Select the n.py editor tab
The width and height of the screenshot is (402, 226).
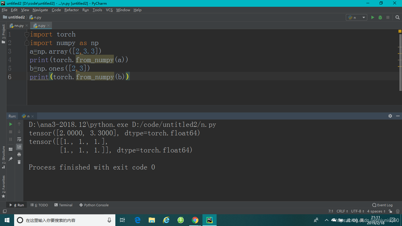tap(41, 26)
